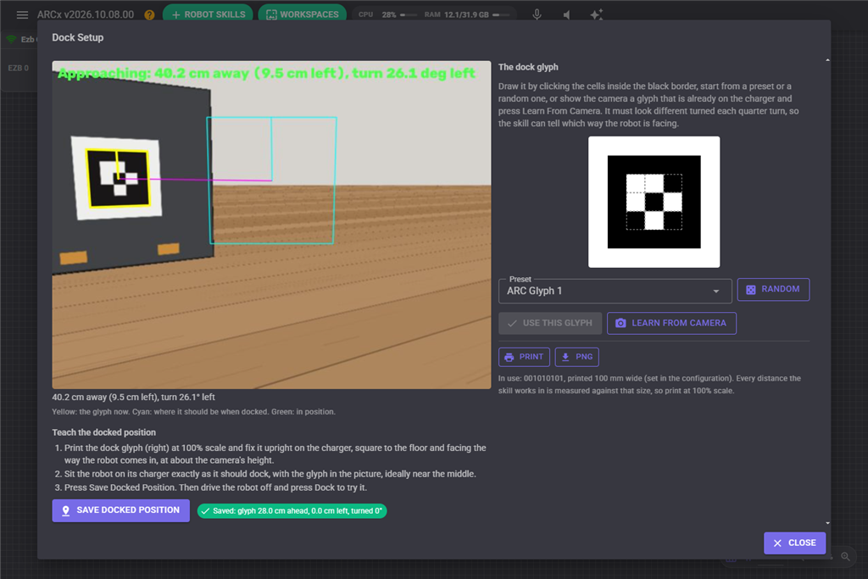The height and width of the screenshot is (579, 868).
Task: Click the dialog scrollbar up arrow
Action: pos(827,60)
